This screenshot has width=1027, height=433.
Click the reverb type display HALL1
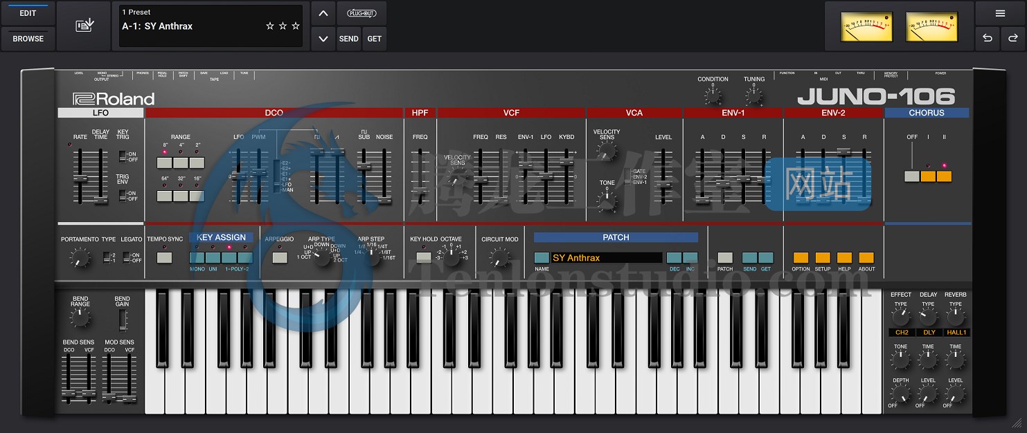pos(956,332)
